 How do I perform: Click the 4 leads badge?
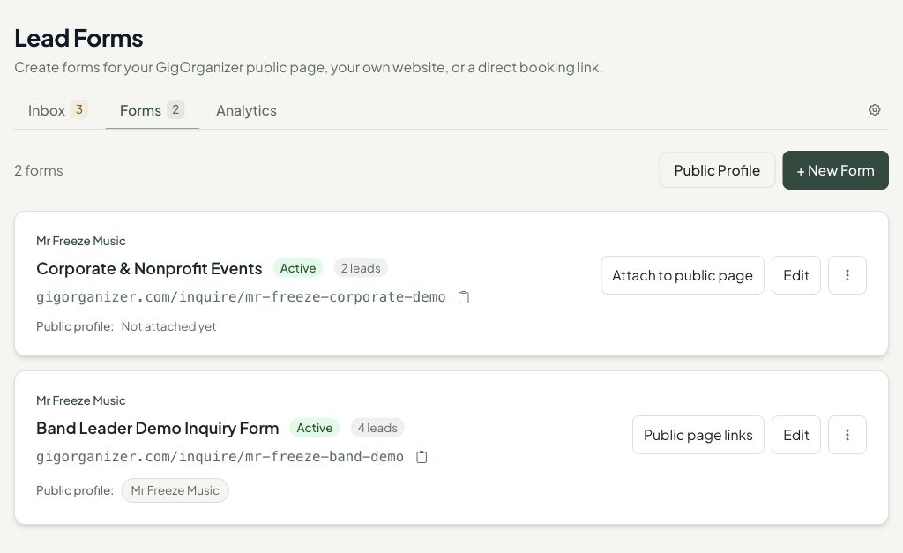coord(377,428)
